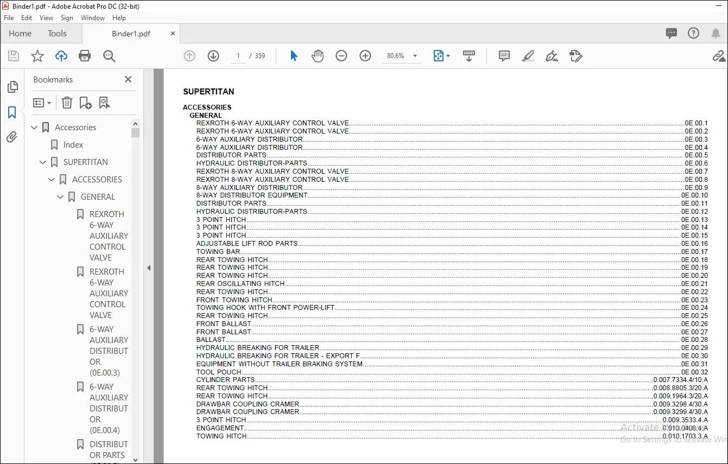The image size is (728, 464).
Task: Open the 6-WAY AUXILIARY DISTRIBUTOR (0E.00.3) bookmark
Action: pyautogui.click(x=109, y=351)
